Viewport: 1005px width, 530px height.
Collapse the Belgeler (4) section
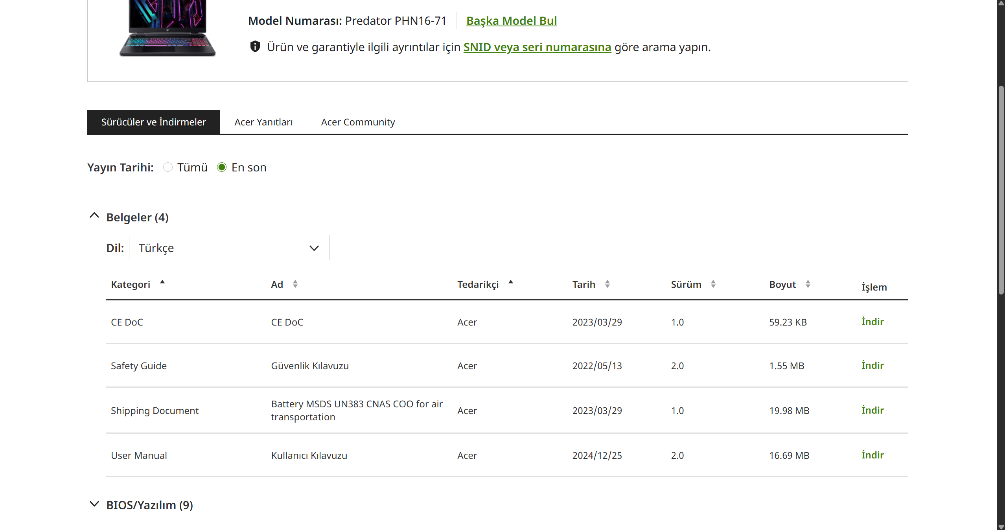pos(94,216)
